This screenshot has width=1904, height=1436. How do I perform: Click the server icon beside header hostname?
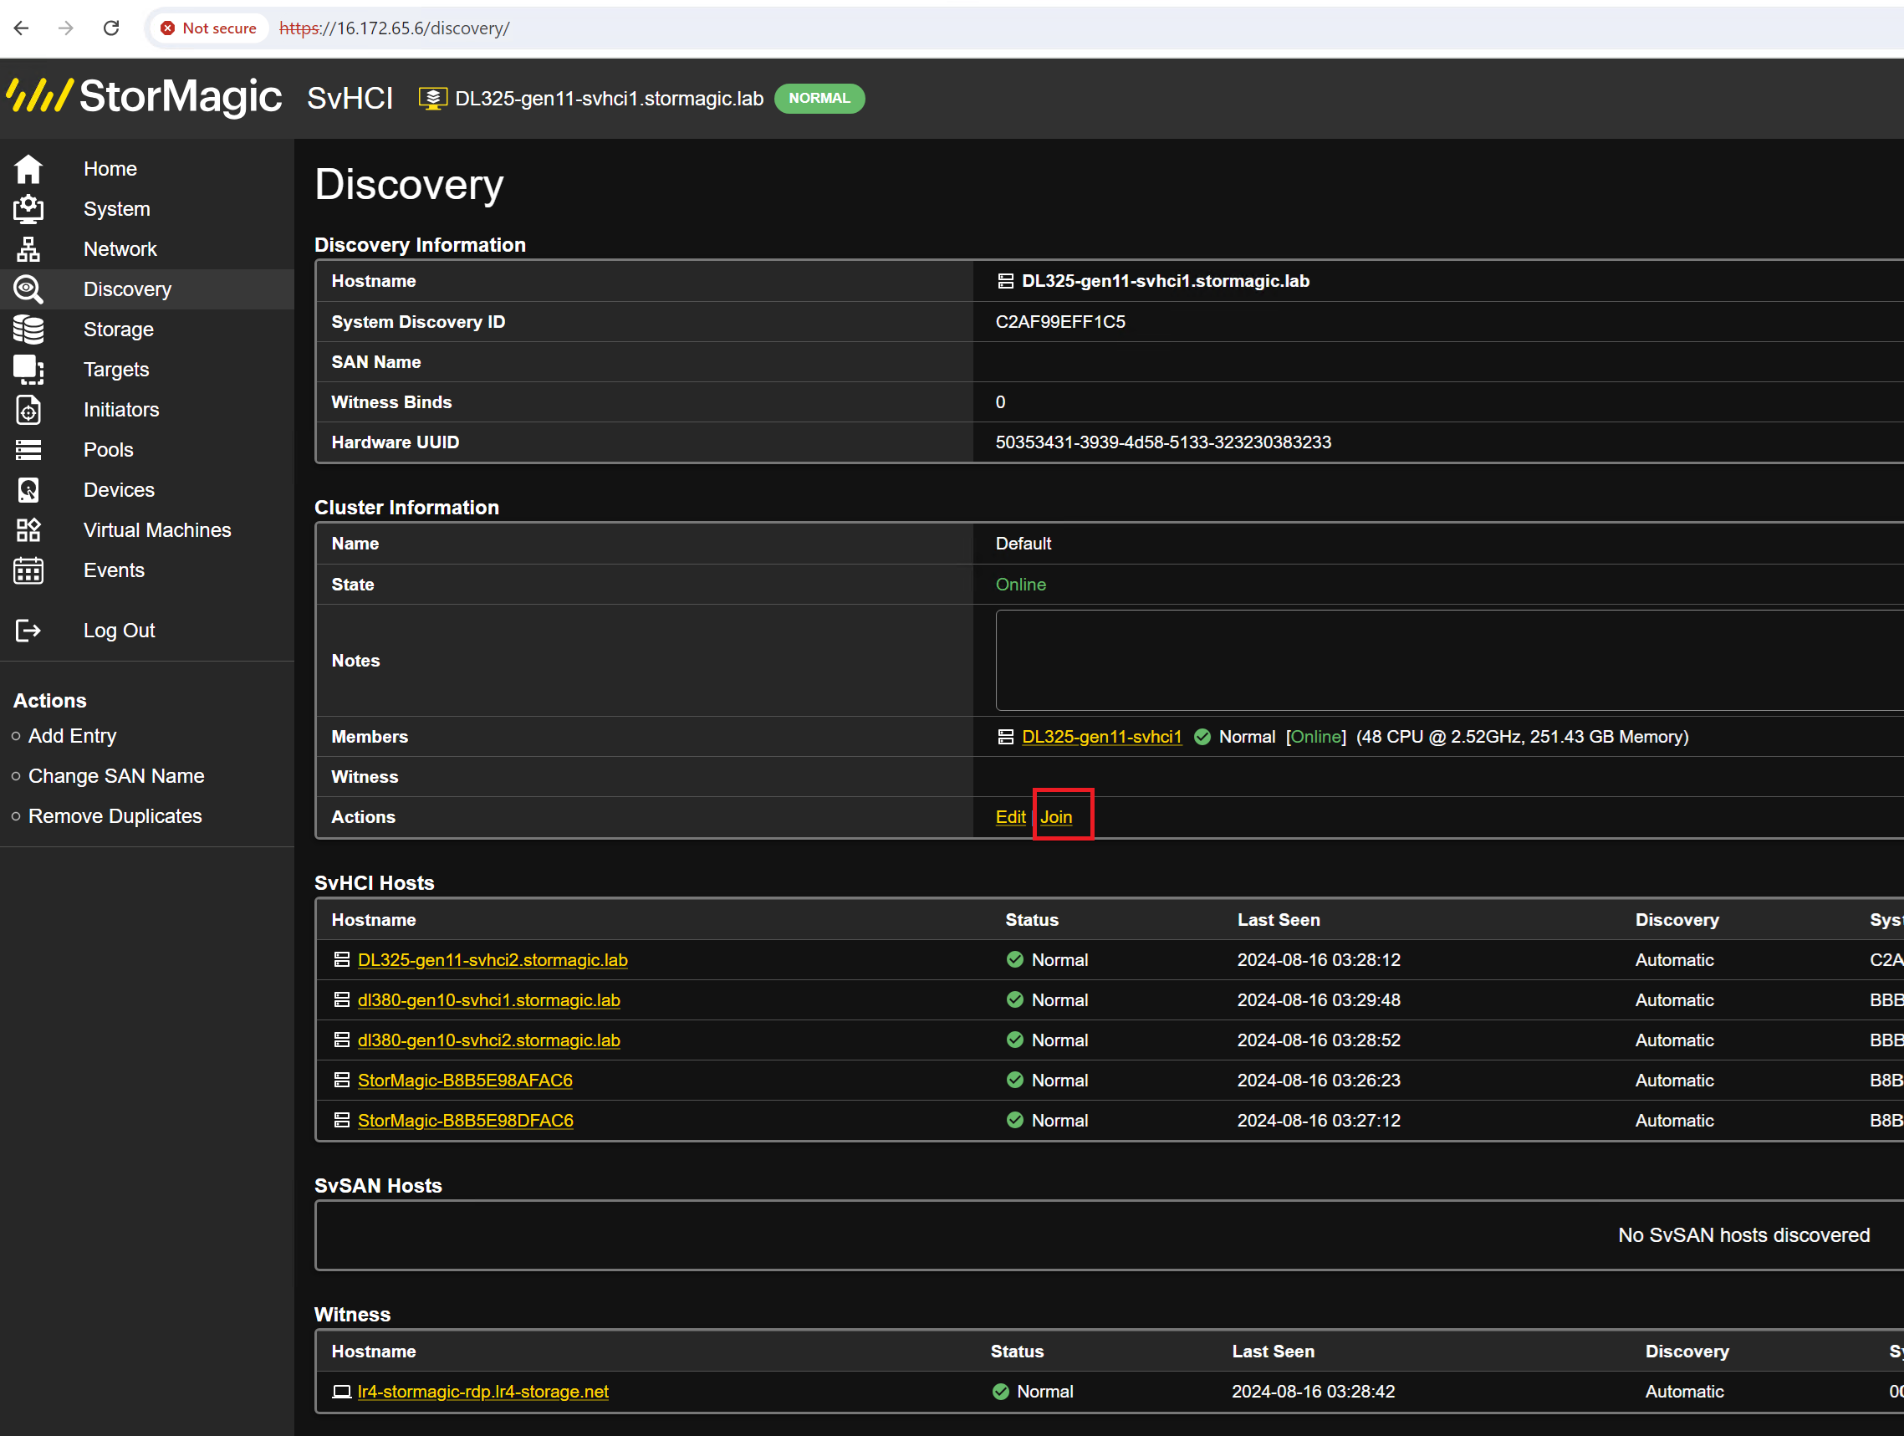pos(433,98)
